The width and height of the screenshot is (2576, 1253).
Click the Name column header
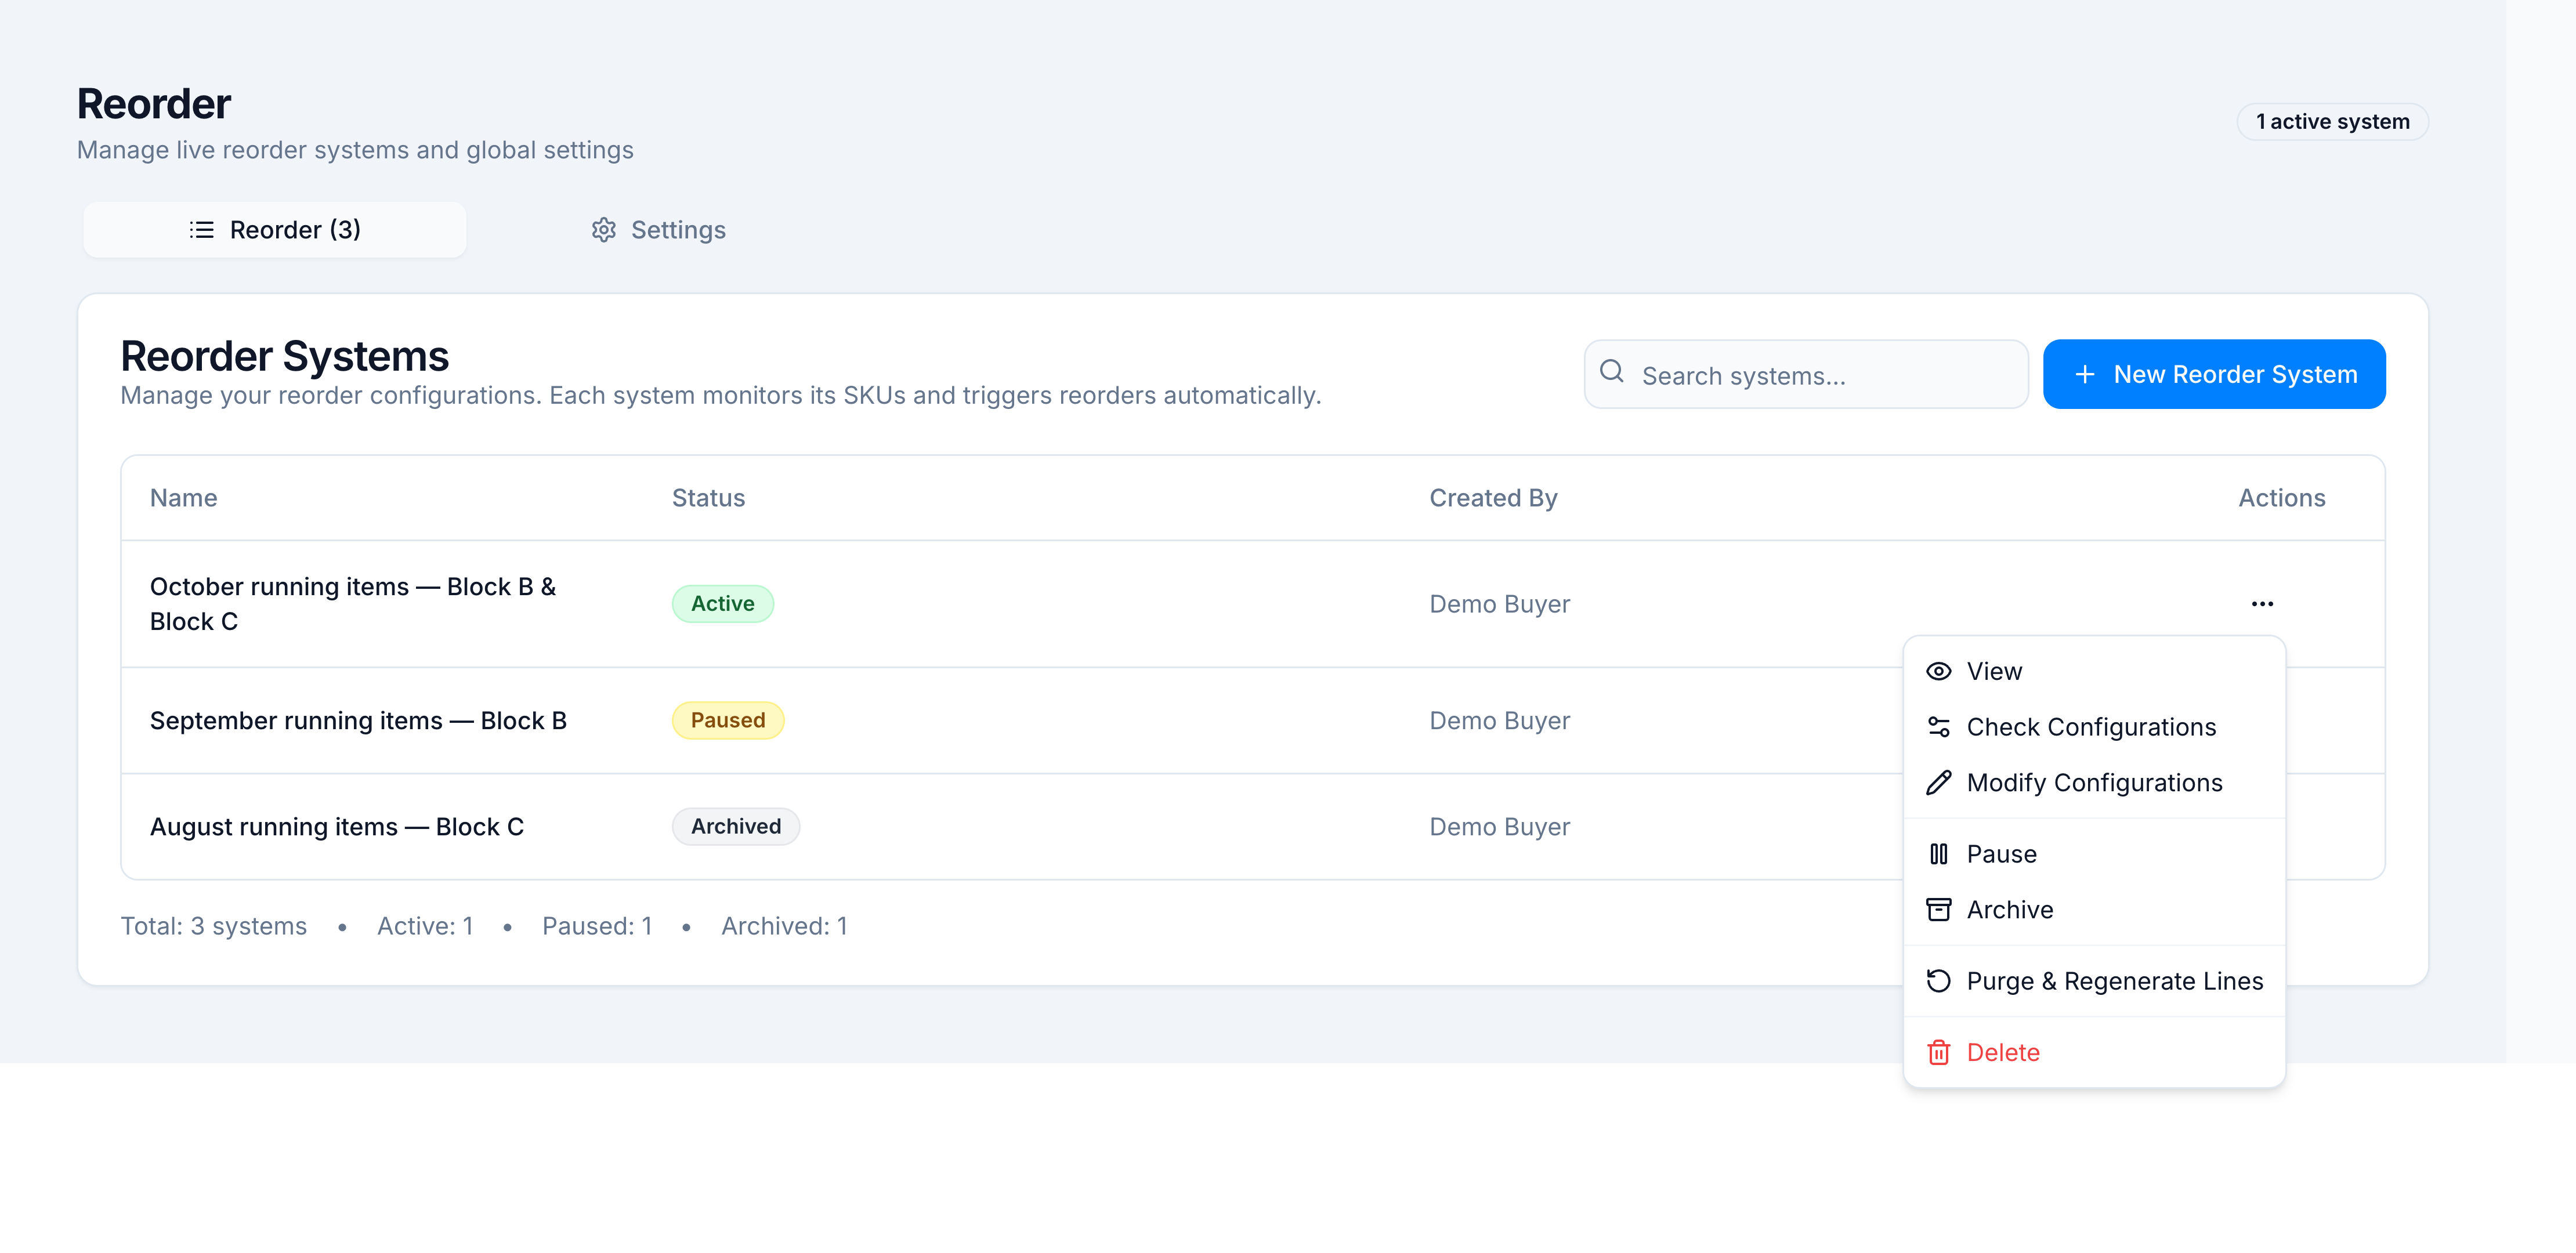coord(183,498)
